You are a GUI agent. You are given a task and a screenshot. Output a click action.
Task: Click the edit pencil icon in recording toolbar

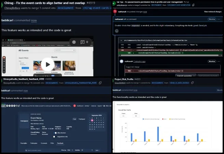pos(19,106)
